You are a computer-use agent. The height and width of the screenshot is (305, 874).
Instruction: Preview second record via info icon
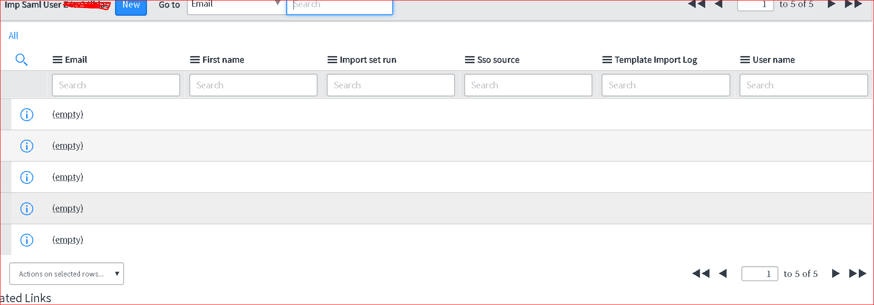point(27,146)
